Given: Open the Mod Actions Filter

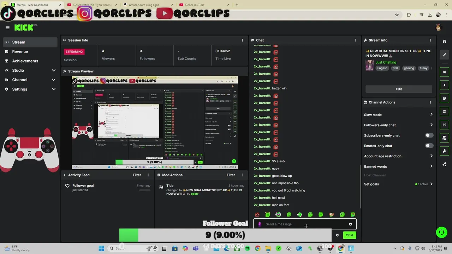Looking at the screenshot, I should pyautogui.click(x=231, y=175).
